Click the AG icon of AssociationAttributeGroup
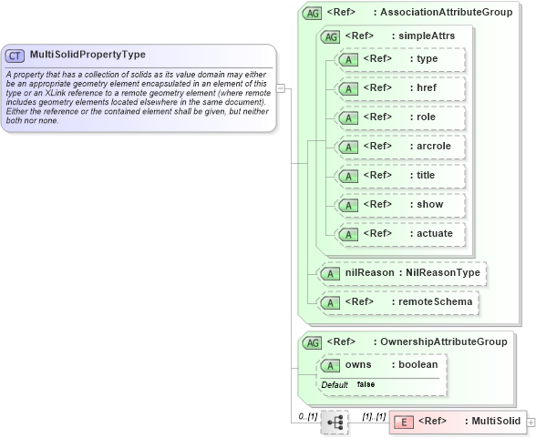This screenshot has width=536, height=438. pos(312,14)
